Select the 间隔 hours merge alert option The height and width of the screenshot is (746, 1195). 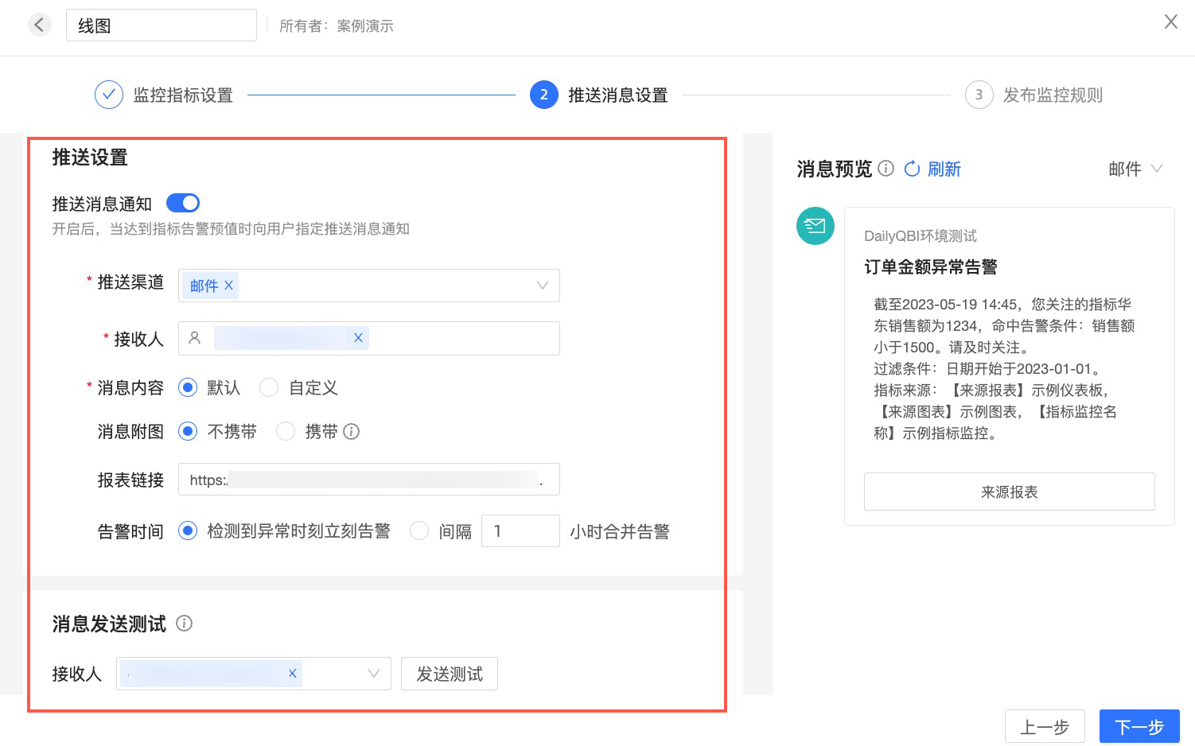tap(419, 530)
